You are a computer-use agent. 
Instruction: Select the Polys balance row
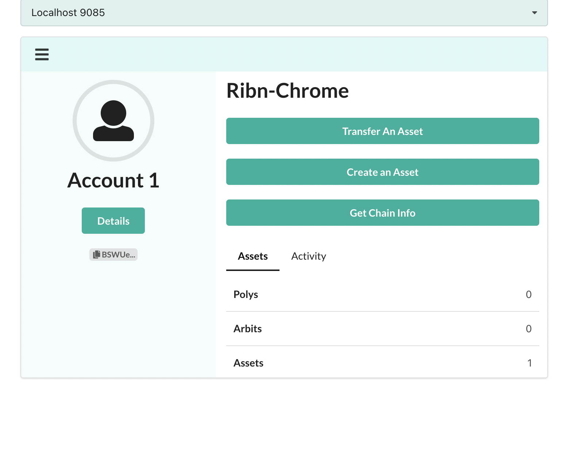click(382, 294)
